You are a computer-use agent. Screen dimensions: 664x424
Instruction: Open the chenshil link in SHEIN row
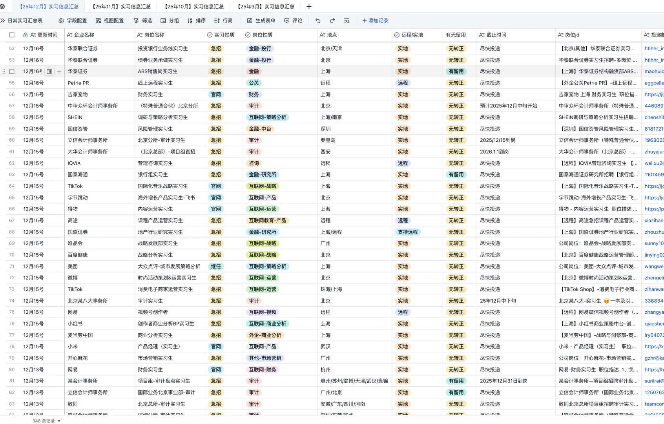654,117
